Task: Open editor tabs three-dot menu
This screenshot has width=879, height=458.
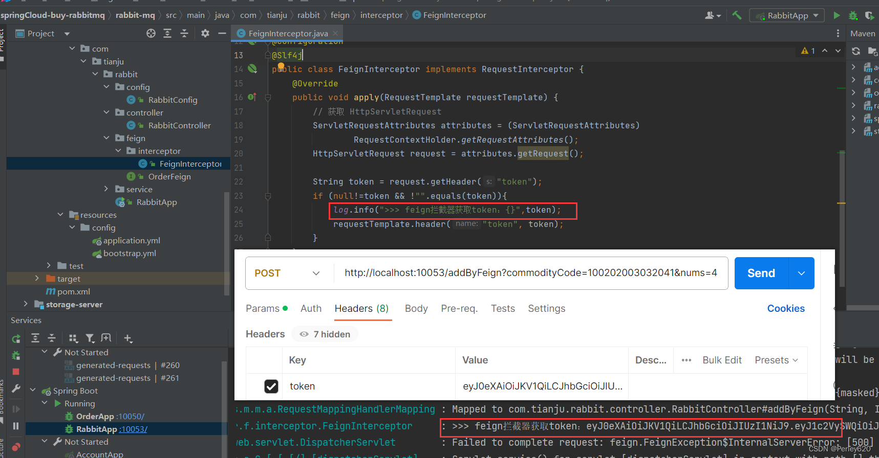Action: (838, 33)
